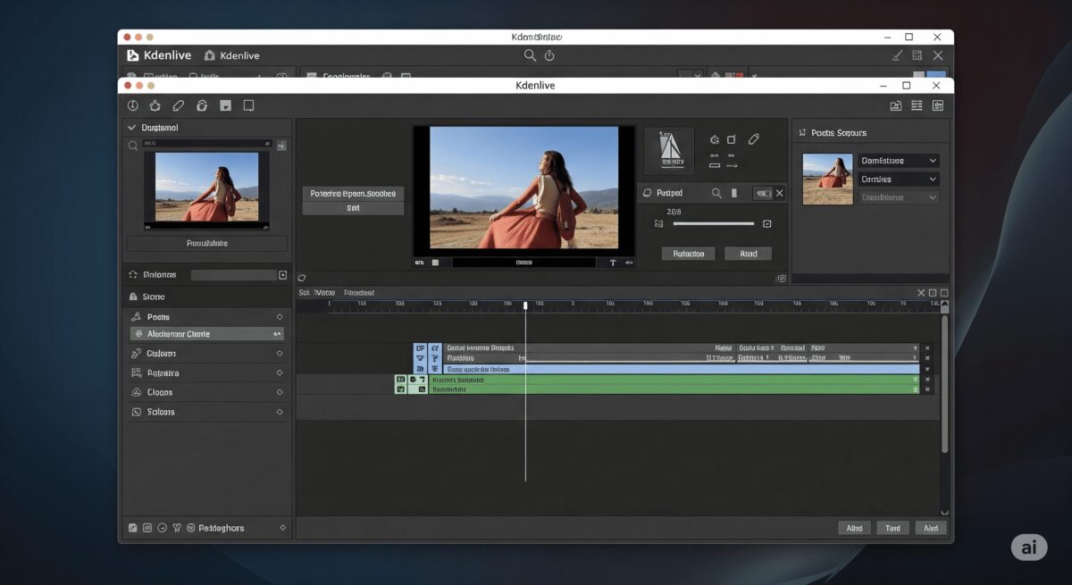The image size is (1072, 585).
Task: Toggle the diamond marker on the Cloops row
Action: 280,392
